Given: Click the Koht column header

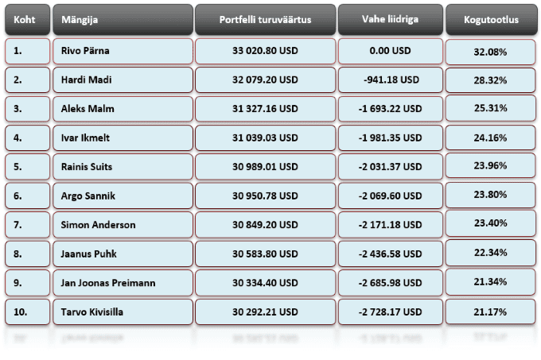Looking at the screenshot, I should coord(26,19).
